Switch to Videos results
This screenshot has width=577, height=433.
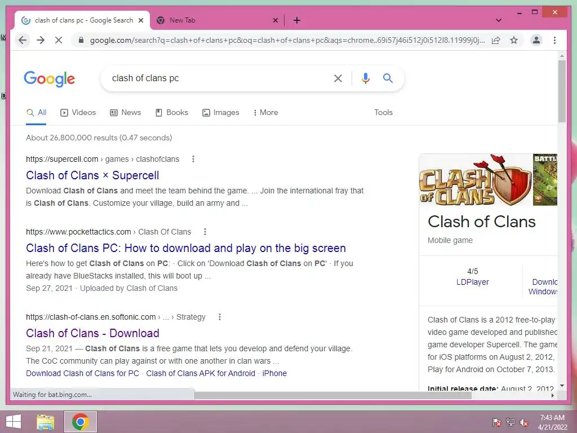(x=78, y=113)
